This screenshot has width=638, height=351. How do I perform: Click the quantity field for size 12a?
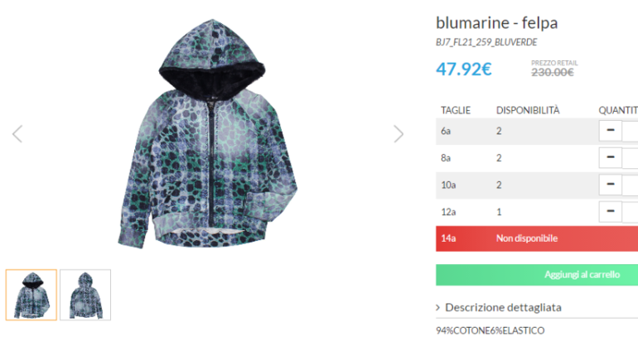[x=631, y=211]
